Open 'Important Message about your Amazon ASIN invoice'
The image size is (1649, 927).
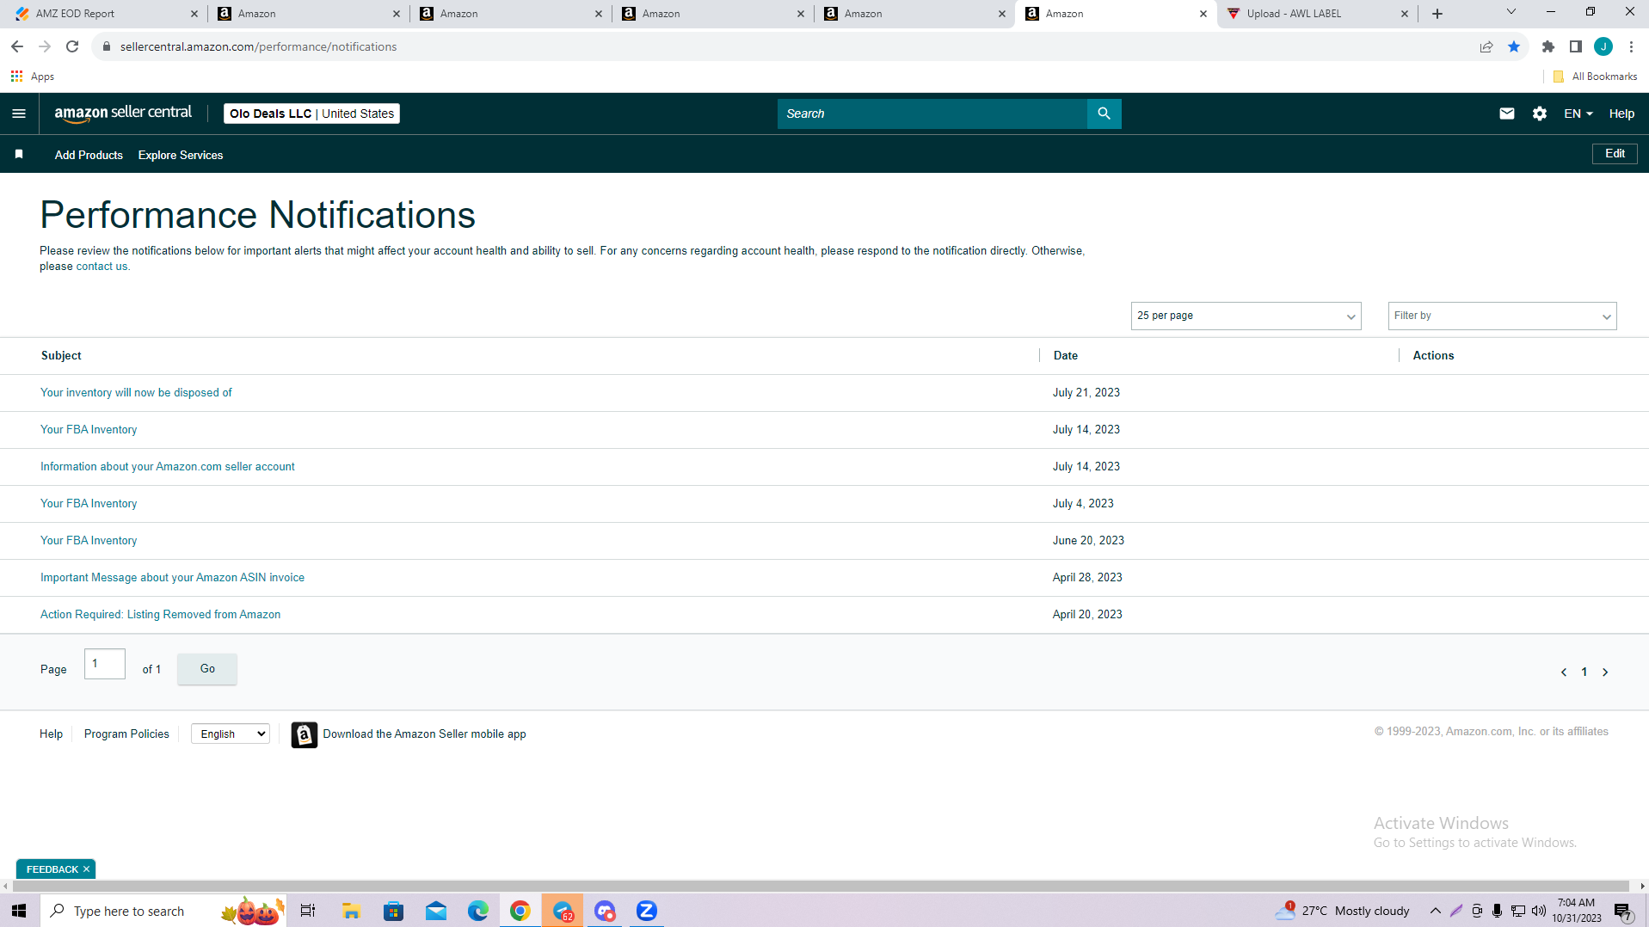[x=172, y=578]
